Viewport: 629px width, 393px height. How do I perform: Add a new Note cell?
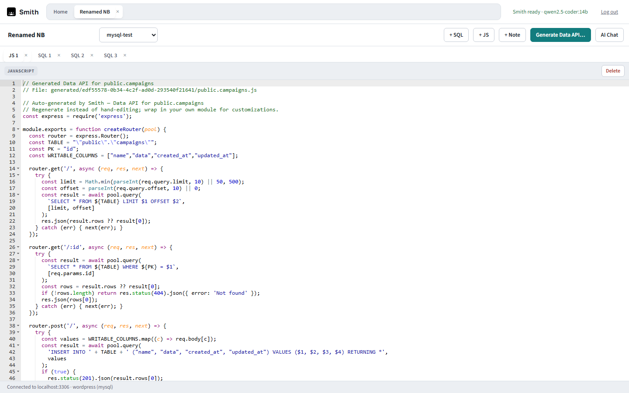click(x=512, y=35)
